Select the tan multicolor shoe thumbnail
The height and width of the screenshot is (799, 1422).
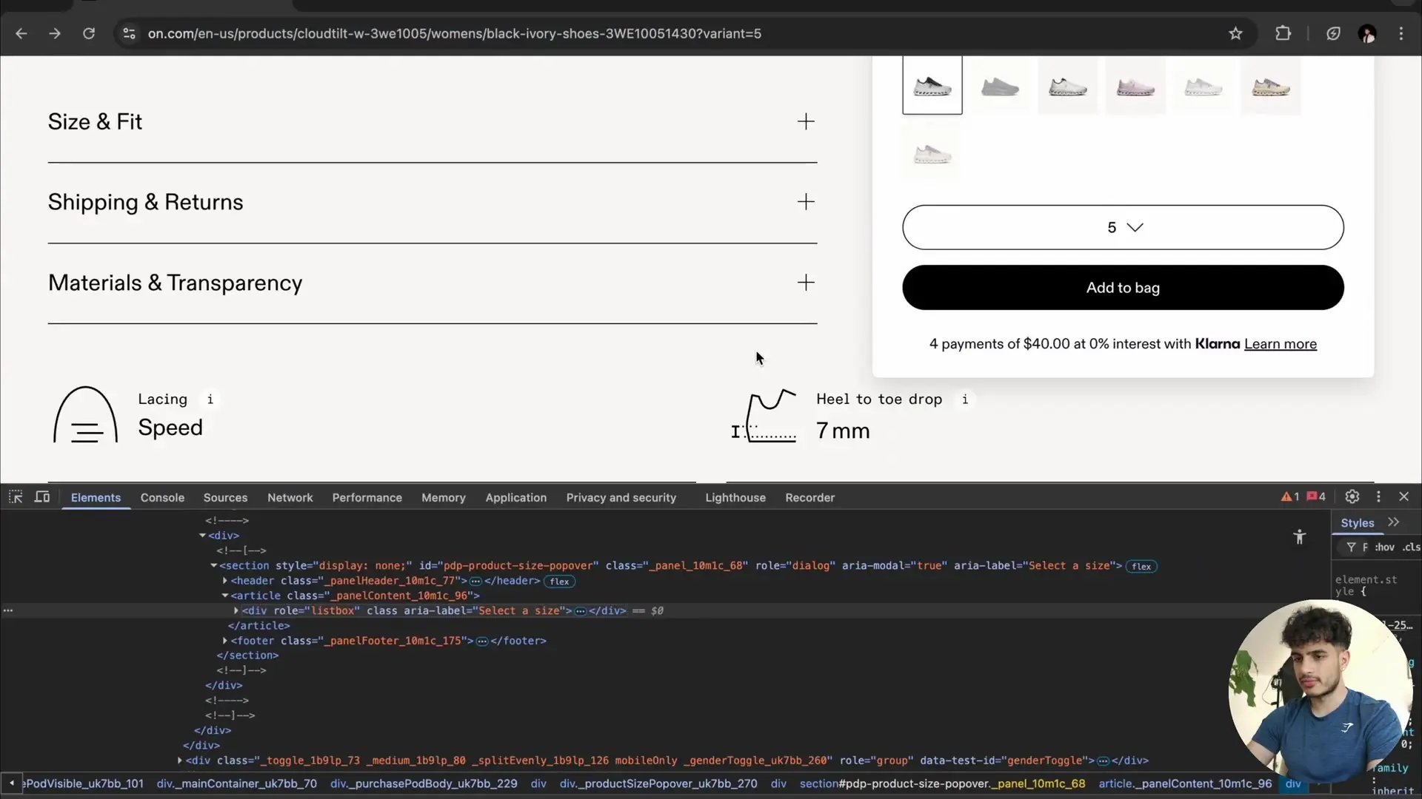[1271, 86]
